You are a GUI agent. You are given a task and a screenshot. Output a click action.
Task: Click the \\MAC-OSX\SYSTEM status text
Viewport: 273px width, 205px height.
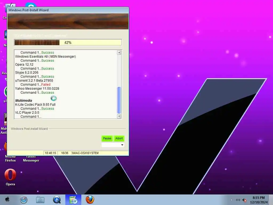[x=85, y=153]
